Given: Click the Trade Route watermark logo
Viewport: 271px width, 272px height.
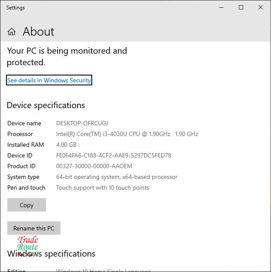Looking at the screenshot, I should (28, 247).
